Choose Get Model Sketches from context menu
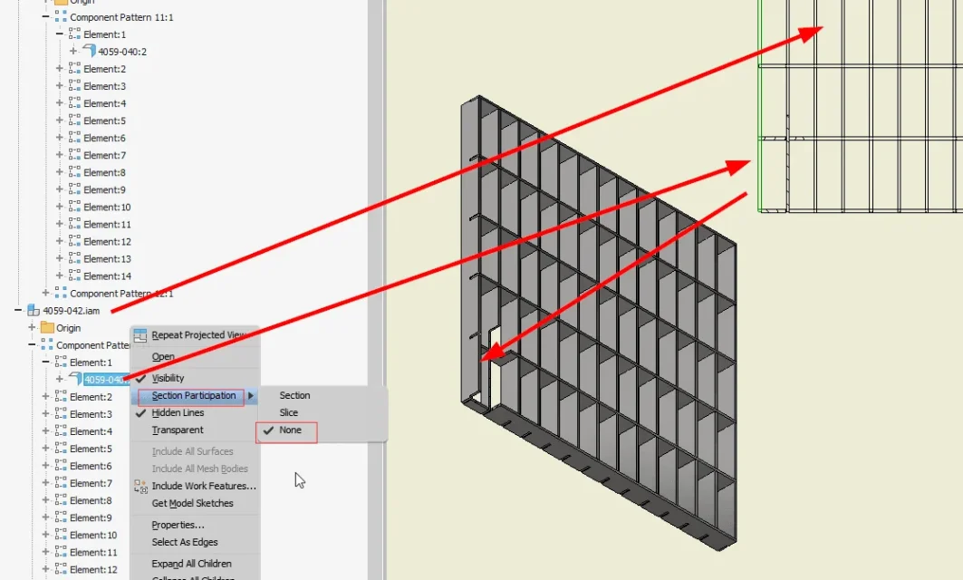The width and height of the screenshot is (963, 580). click(192, 503)
